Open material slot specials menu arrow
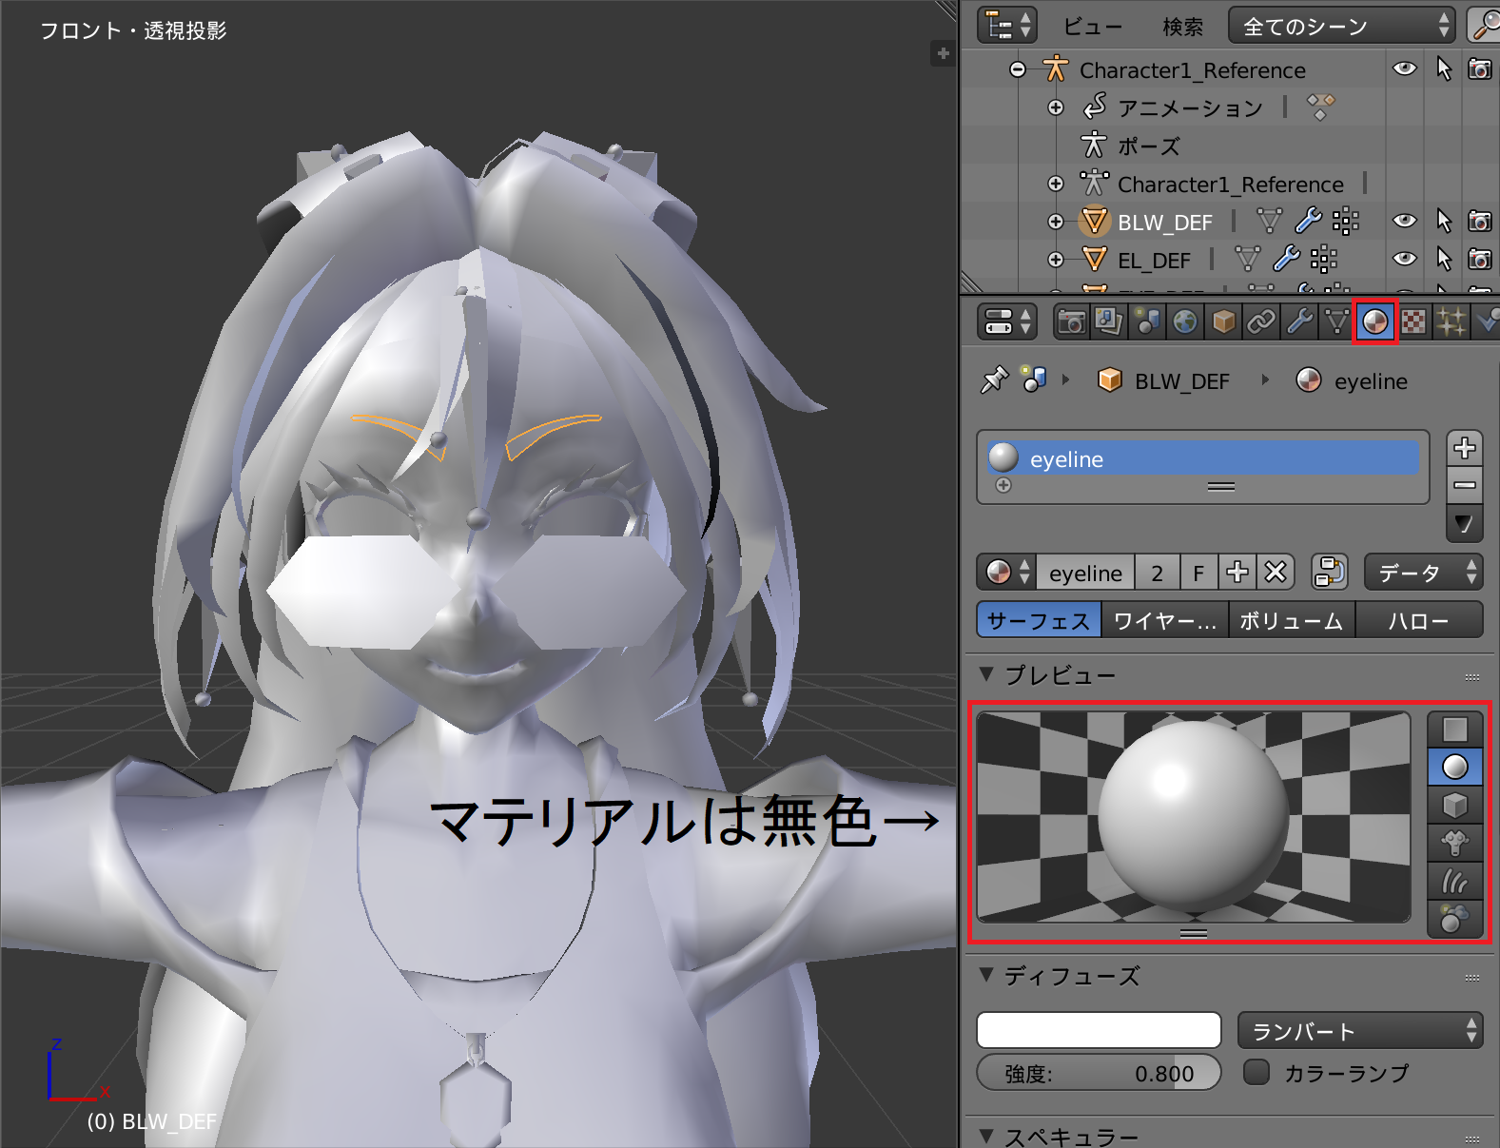The height and width of the screenshot is (1148, 1500). click(x=1465, y=523)
